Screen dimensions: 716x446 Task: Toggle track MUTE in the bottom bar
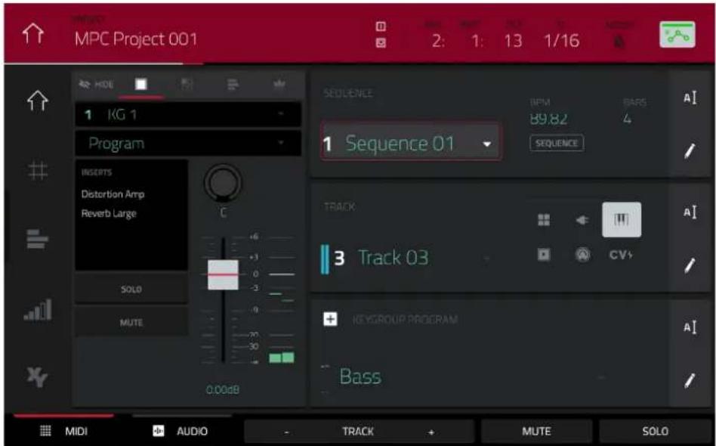(x=536, y=432)
